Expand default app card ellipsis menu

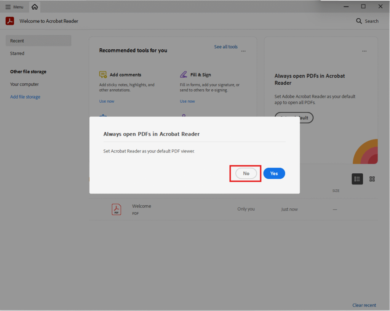[x=364, y=51]
